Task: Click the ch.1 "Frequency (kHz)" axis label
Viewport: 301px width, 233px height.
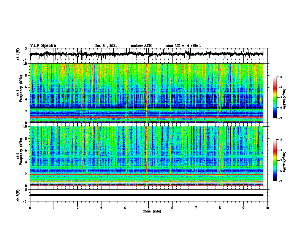Action: pos(21,88)
